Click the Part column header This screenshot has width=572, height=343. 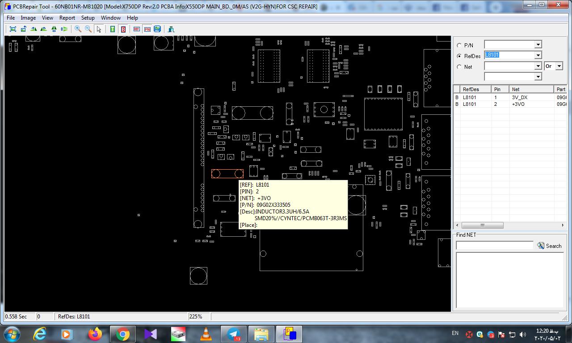click(561, 89)
